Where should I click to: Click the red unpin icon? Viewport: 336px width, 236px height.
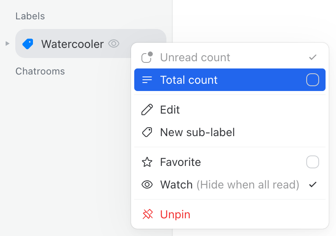tap(147, 214)
